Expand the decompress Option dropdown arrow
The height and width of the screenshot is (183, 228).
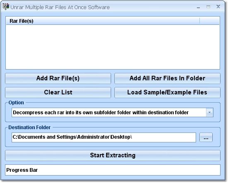[209, 113]
